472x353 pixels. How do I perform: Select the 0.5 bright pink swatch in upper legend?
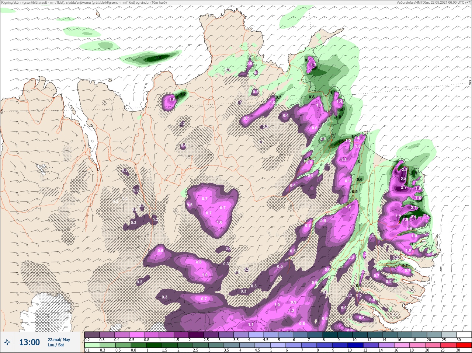tap(136, 335)
